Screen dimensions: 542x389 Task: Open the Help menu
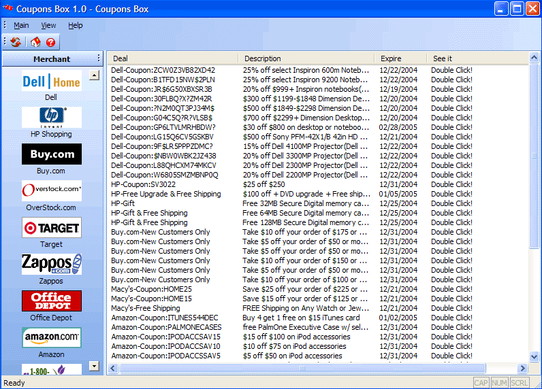coord(75,25)
